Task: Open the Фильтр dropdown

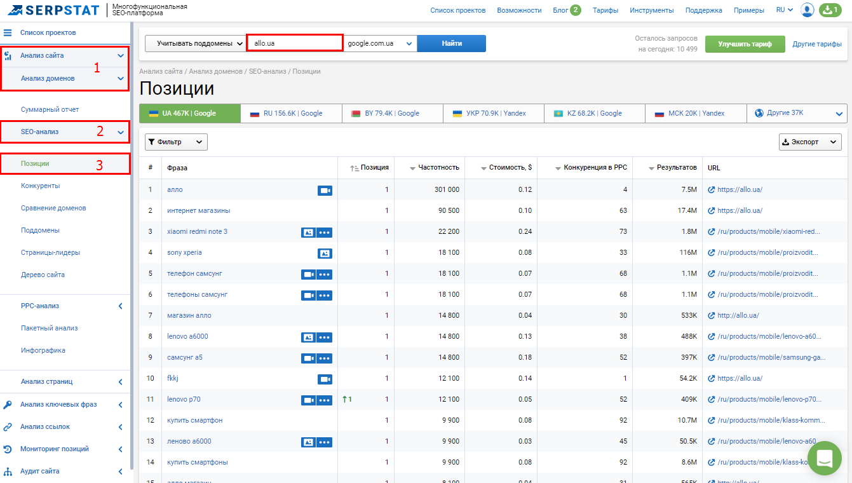Action: [x=176, y=142]
